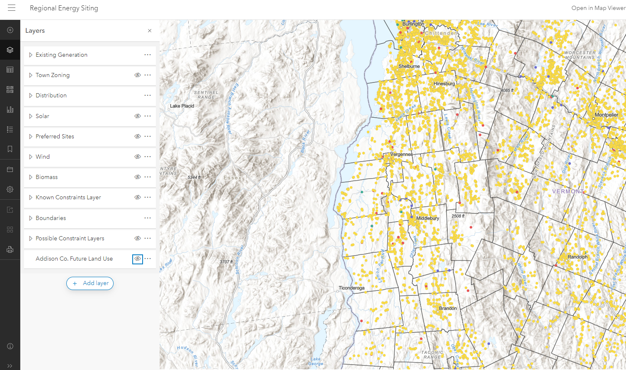Open options menu for Preferred Sites layer
626x370 pixels.
click(x=148, y=136)
